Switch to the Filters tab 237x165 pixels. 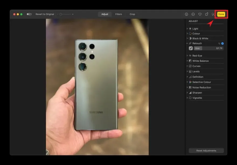(x=119, y=14)
